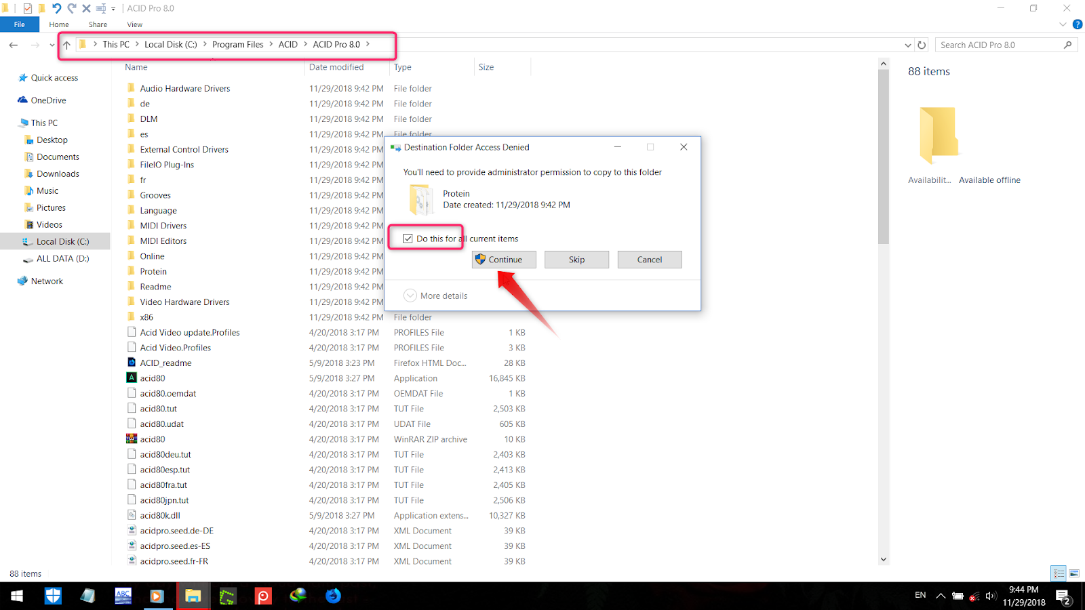Open the Customize Quick Access Toolbar dropdown
The height and width of the screenshot is (610, 1085).
coord(113,9)
